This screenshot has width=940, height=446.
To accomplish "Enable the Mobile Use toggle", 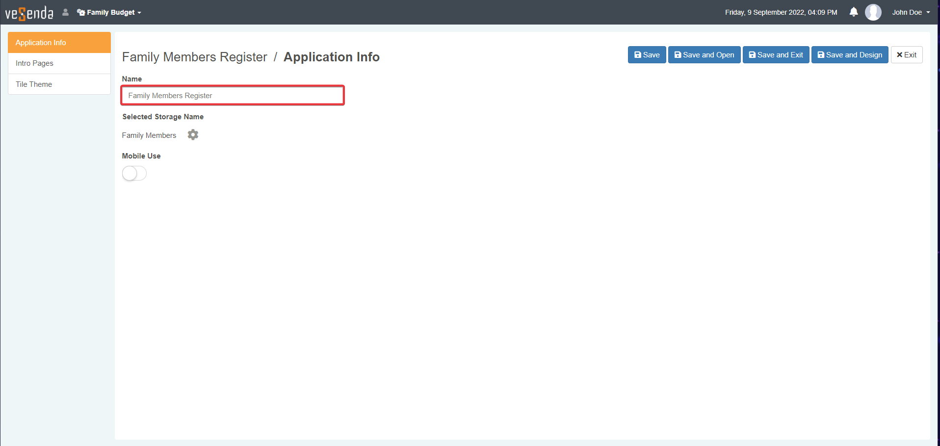I will (134, 173).
